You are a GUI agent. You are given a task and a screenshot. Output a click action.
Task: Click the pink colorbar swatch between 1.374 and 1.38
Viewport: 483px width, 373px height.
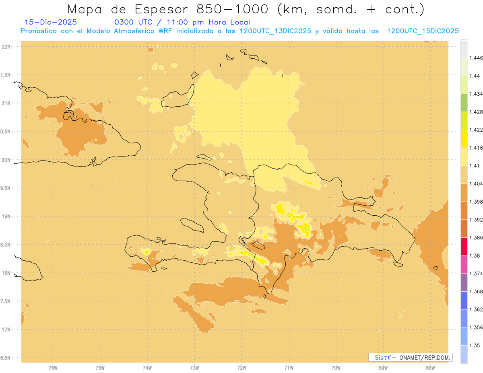[x=464, y=264]
